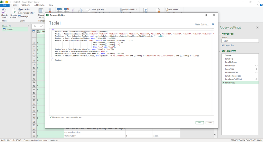Open the Add Column tab
This screenshot has width=263, height=142.
(x=39, y=5)
